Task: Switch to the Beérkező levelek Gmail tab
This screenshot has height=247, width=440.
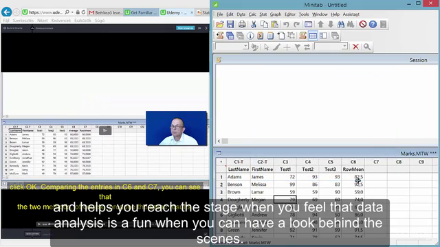Action: (x=105, y=12)
